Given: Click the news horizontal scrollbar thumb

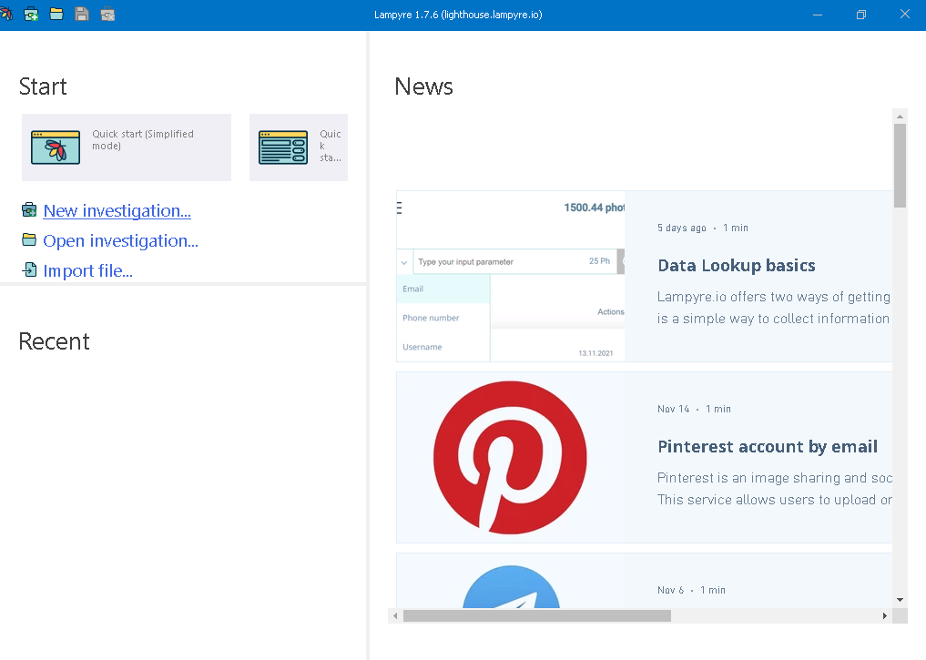Looking at the screenshot, I should (x=537, y=615).
